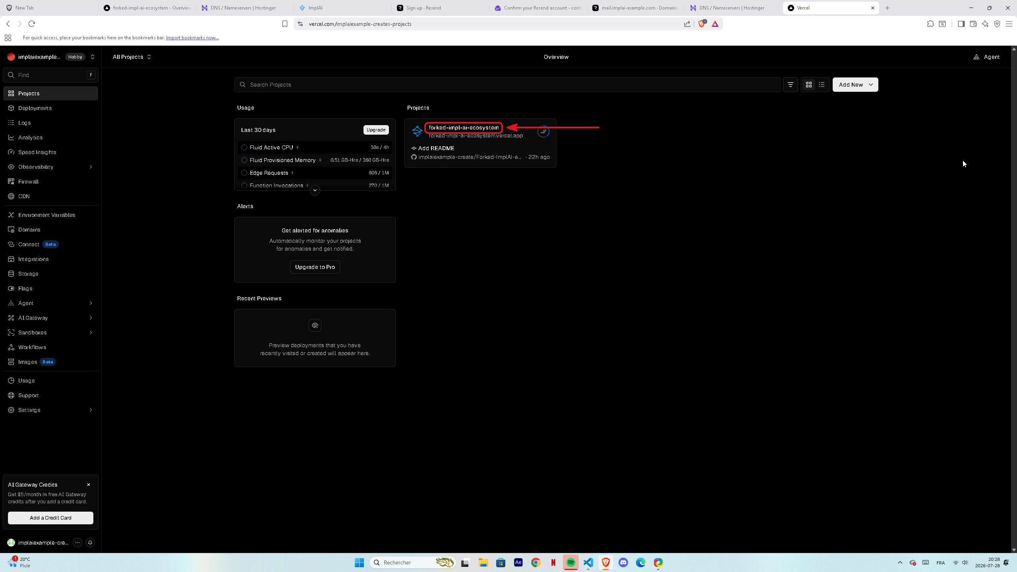Screen dimensions: 1017x572
Task: Expand the Agent sidebar submenu arrow
Action: click(91, 303)
